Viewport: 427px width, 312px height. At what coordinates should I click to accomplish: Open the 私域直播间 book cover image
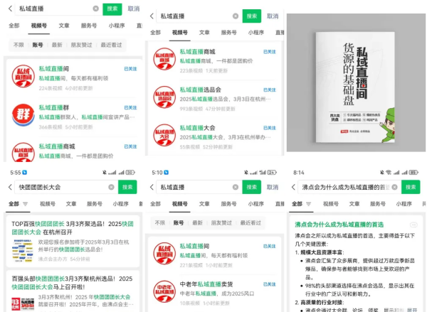(x=356, y=82)
